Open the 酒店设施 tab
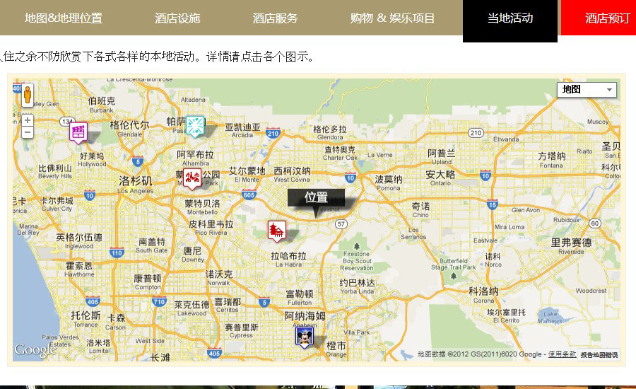The height and width of the screenshot is (389, 636). click(177, 18)
